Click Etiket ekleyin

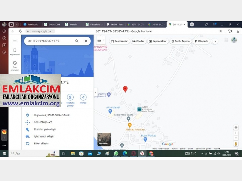click(x=41, y=144)
